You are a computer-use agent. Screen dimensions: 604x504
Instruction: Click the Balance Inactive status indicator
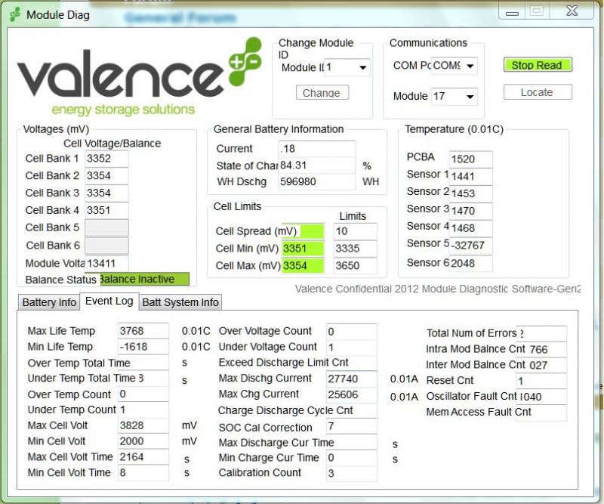click(144, 279)
